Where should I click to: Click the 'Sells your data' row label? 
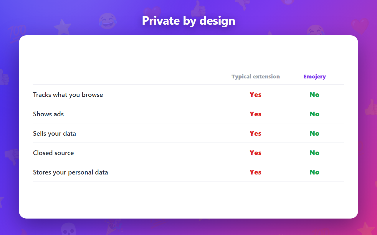tap(54, 133)
